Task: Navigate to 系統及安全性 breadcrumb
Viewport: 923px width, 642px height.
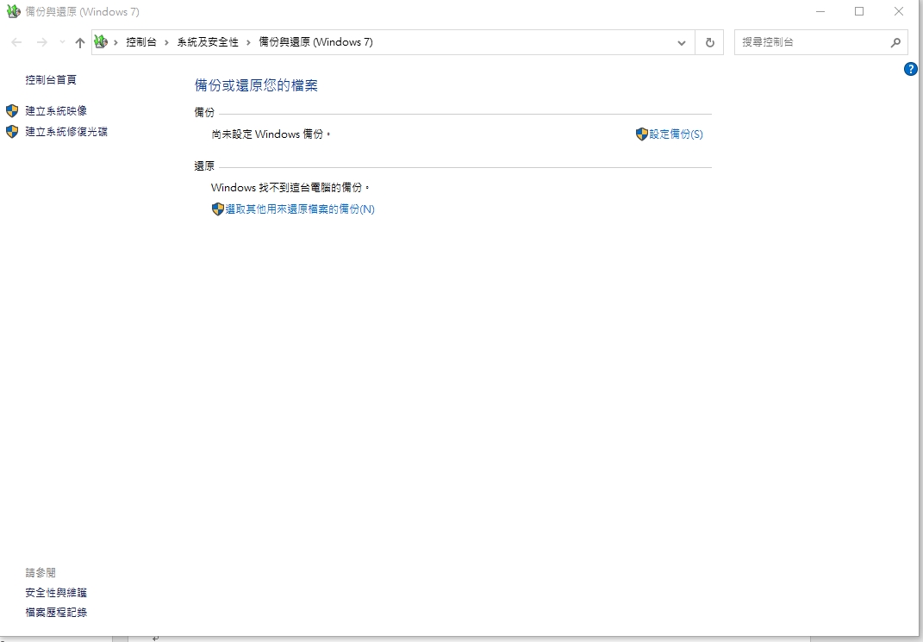Action: coord(208,42)
